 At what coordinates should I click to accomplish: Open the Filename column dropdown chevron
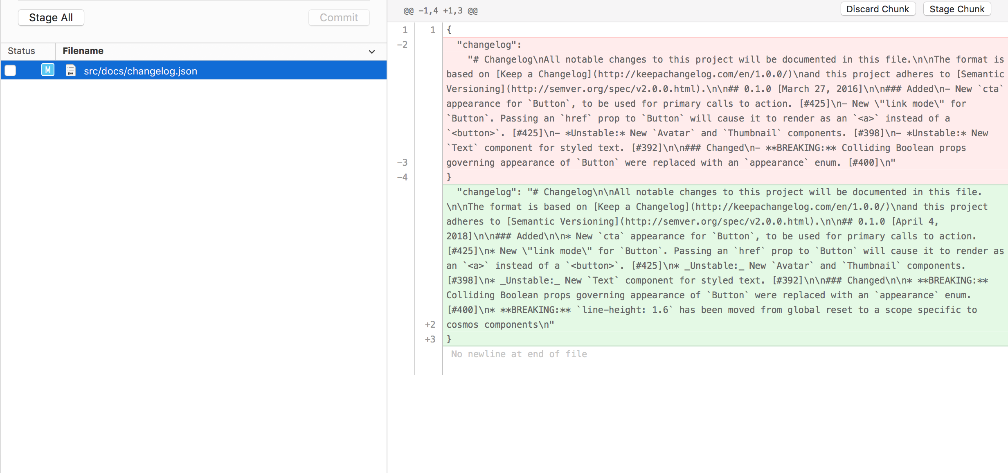[x=371, y=52]
